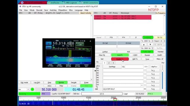
Task: Select message tab 1
Action: [x=104, y=63]
